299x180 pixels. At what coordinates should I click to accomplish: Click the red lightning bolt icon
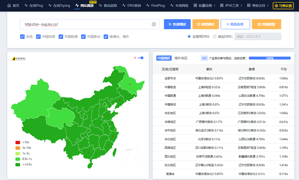coord(135,58)
